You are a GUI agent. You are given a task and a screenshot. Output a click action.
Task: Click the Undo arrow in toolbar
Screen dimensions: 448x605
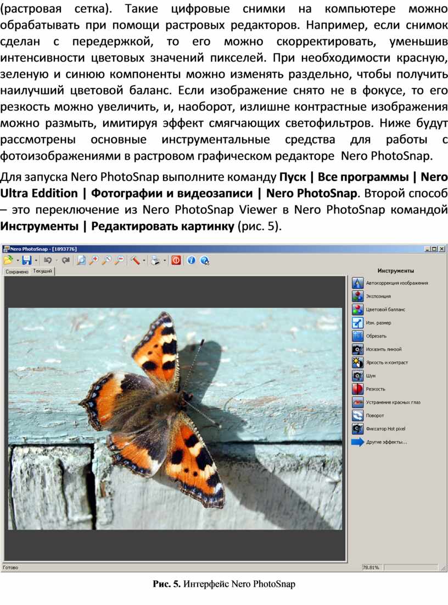[48, 260]
